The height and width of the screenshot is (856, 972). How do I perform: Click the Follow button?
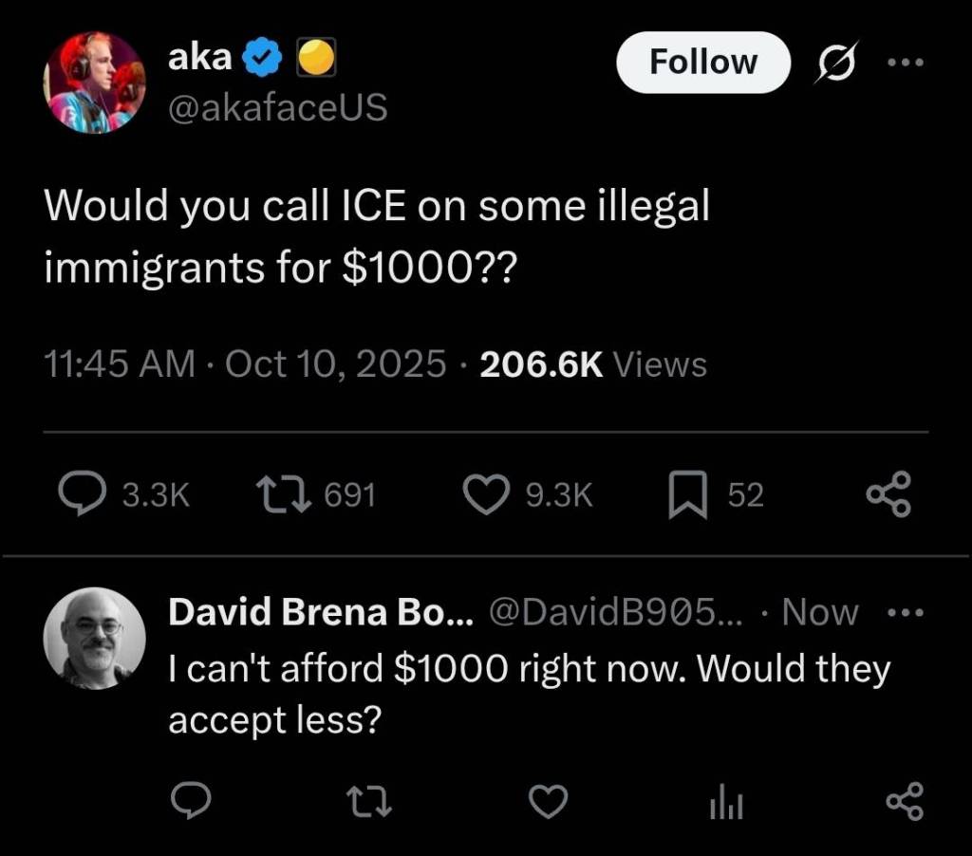tap(702, 63)
